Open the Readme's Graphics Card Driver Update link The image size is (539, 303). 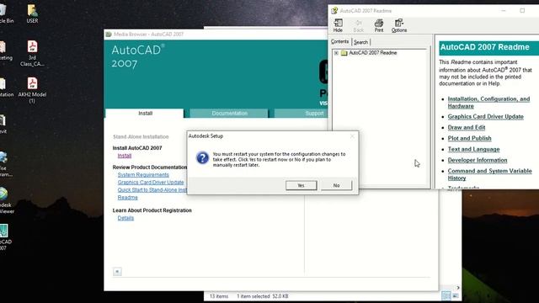(485, 117)
